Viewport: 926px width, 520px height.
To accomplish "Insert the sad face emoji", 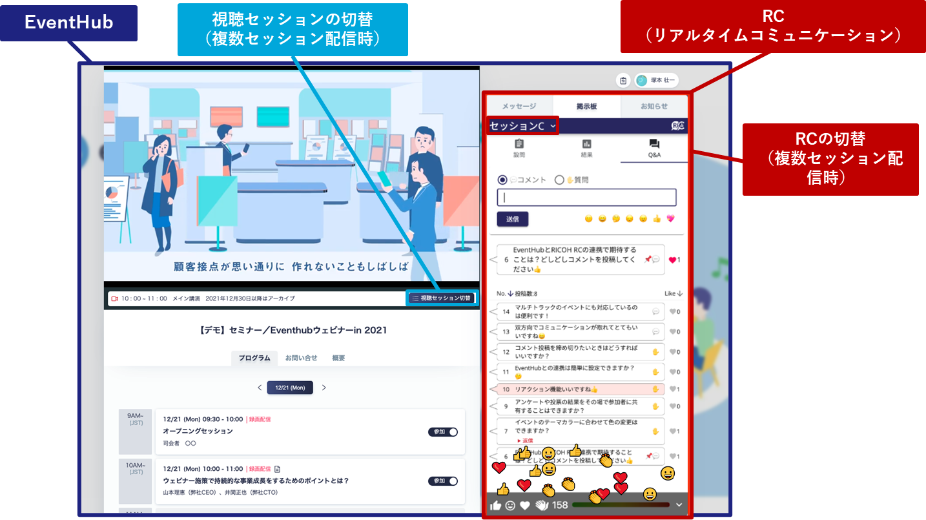I will point(630,219).
